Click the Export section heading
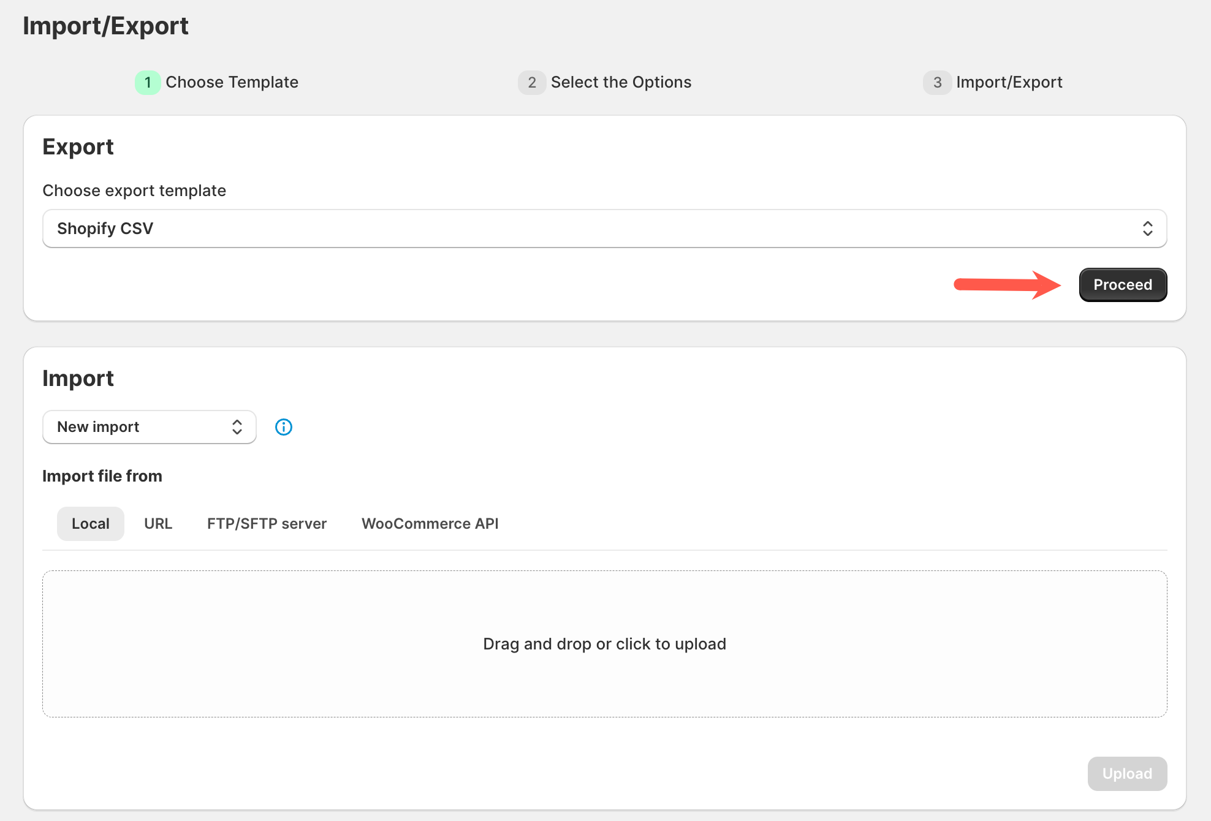 78,147
